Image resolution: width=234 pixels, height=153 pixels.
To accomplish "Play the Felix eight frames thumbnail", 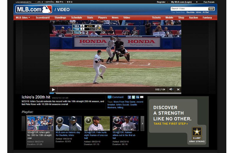I will tap(97, 124).
